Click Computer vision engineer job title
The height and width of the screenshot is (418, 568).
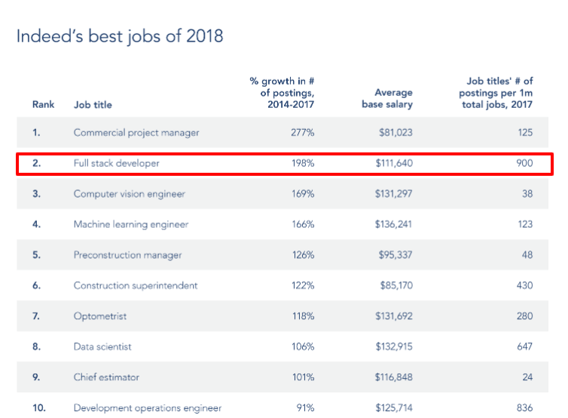coord(130,194)
